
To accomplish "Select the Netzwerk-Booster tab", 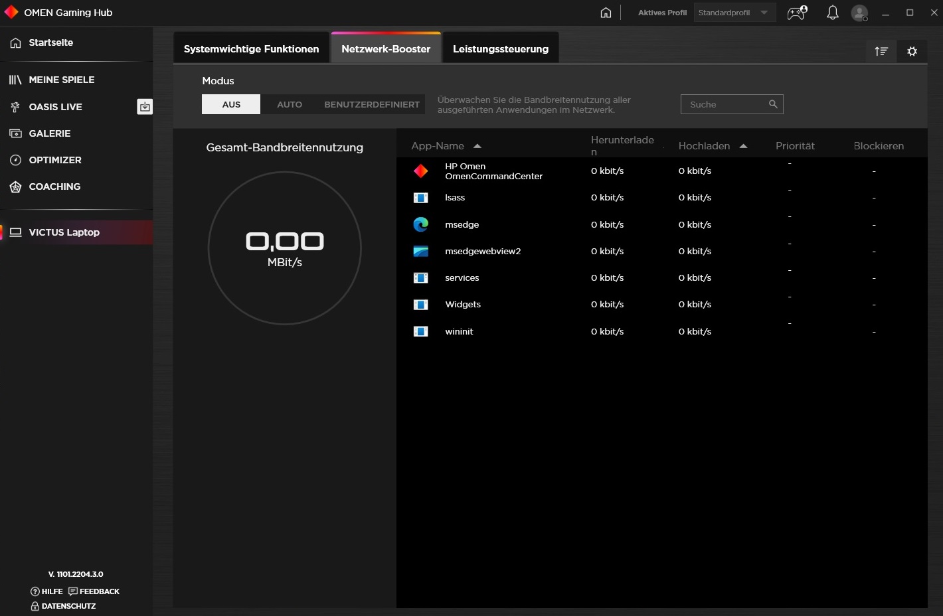I will [386, 48].
